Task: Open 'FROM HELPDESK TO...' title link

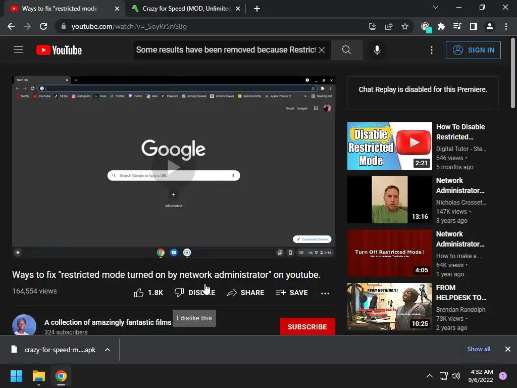Action: coord(461,293)
